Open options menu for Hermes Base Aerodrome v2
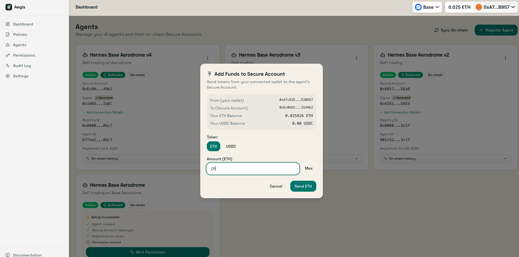519x257 pixels. click(x=505, y=58)
